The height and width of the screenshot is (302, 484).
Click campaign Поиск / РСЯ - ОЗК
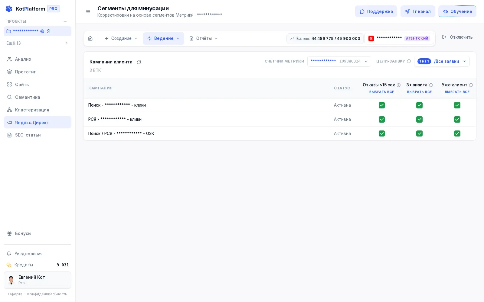tap(121, 133)
